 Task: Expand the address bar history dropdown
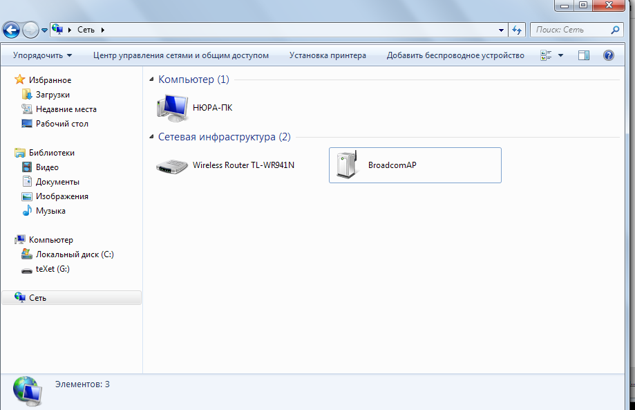tap(501, 30)
